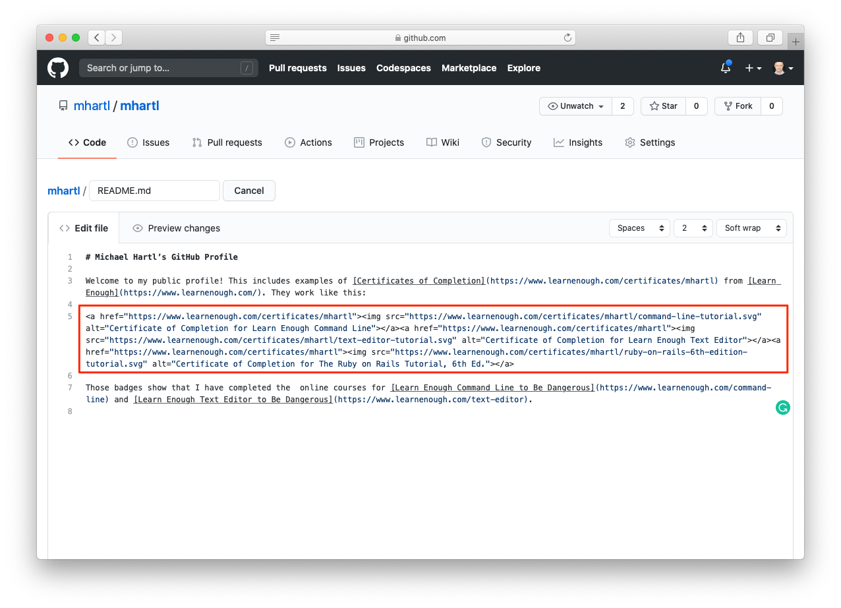Reload the page in Safari
This screenshot has width=841, height=608.
tap(567, 38)
